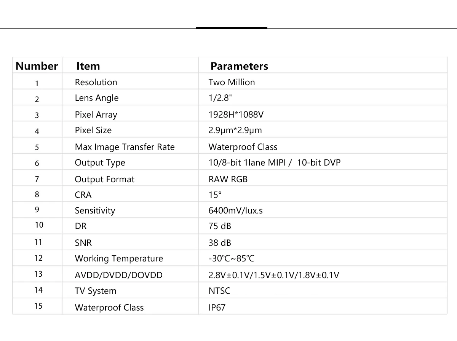Click the 75 dB DR value

pyautogui.click(x=220, y=226)
